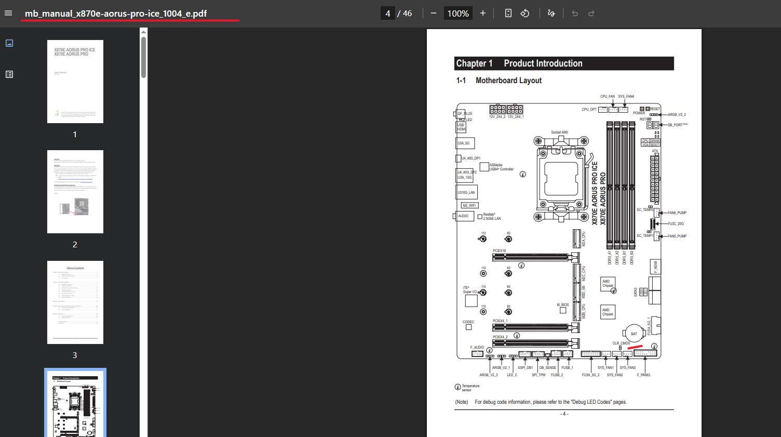Click the ESPI_DB1 label
Image resolution: width=781 pixels, height=437 pixels.
click(526, 368)
